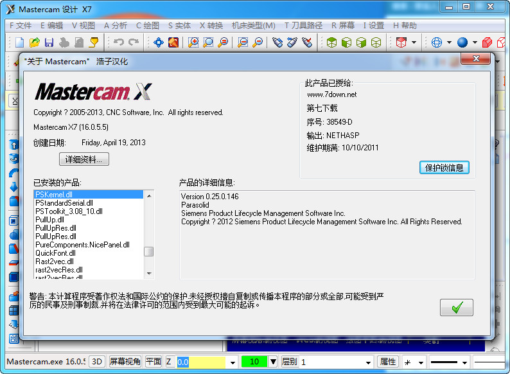The image size is (510, 374).
Task: Click the 3D mode button in status bar
Action: 97,362
